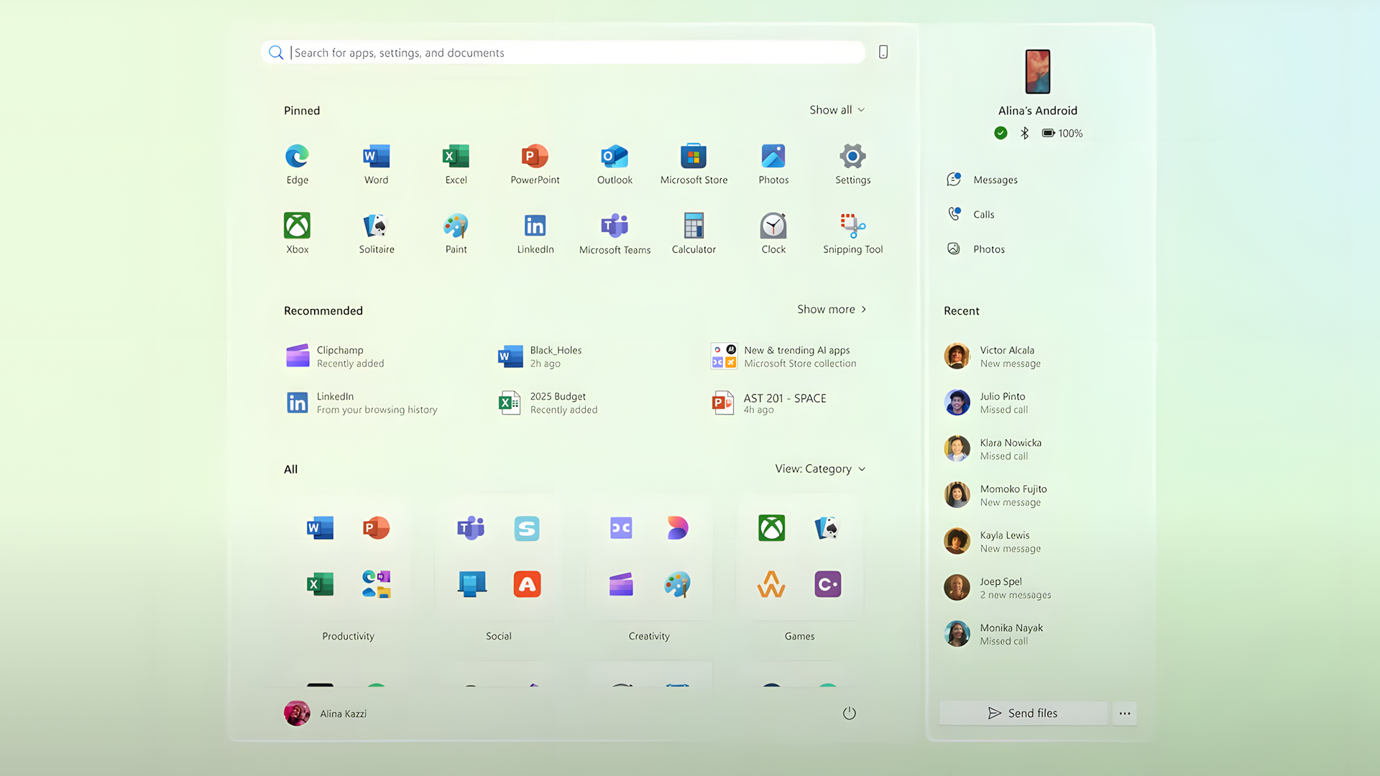Open Julio Pinto's missed call
Screen dimensions: 1380x776
(x=986, y=402)
